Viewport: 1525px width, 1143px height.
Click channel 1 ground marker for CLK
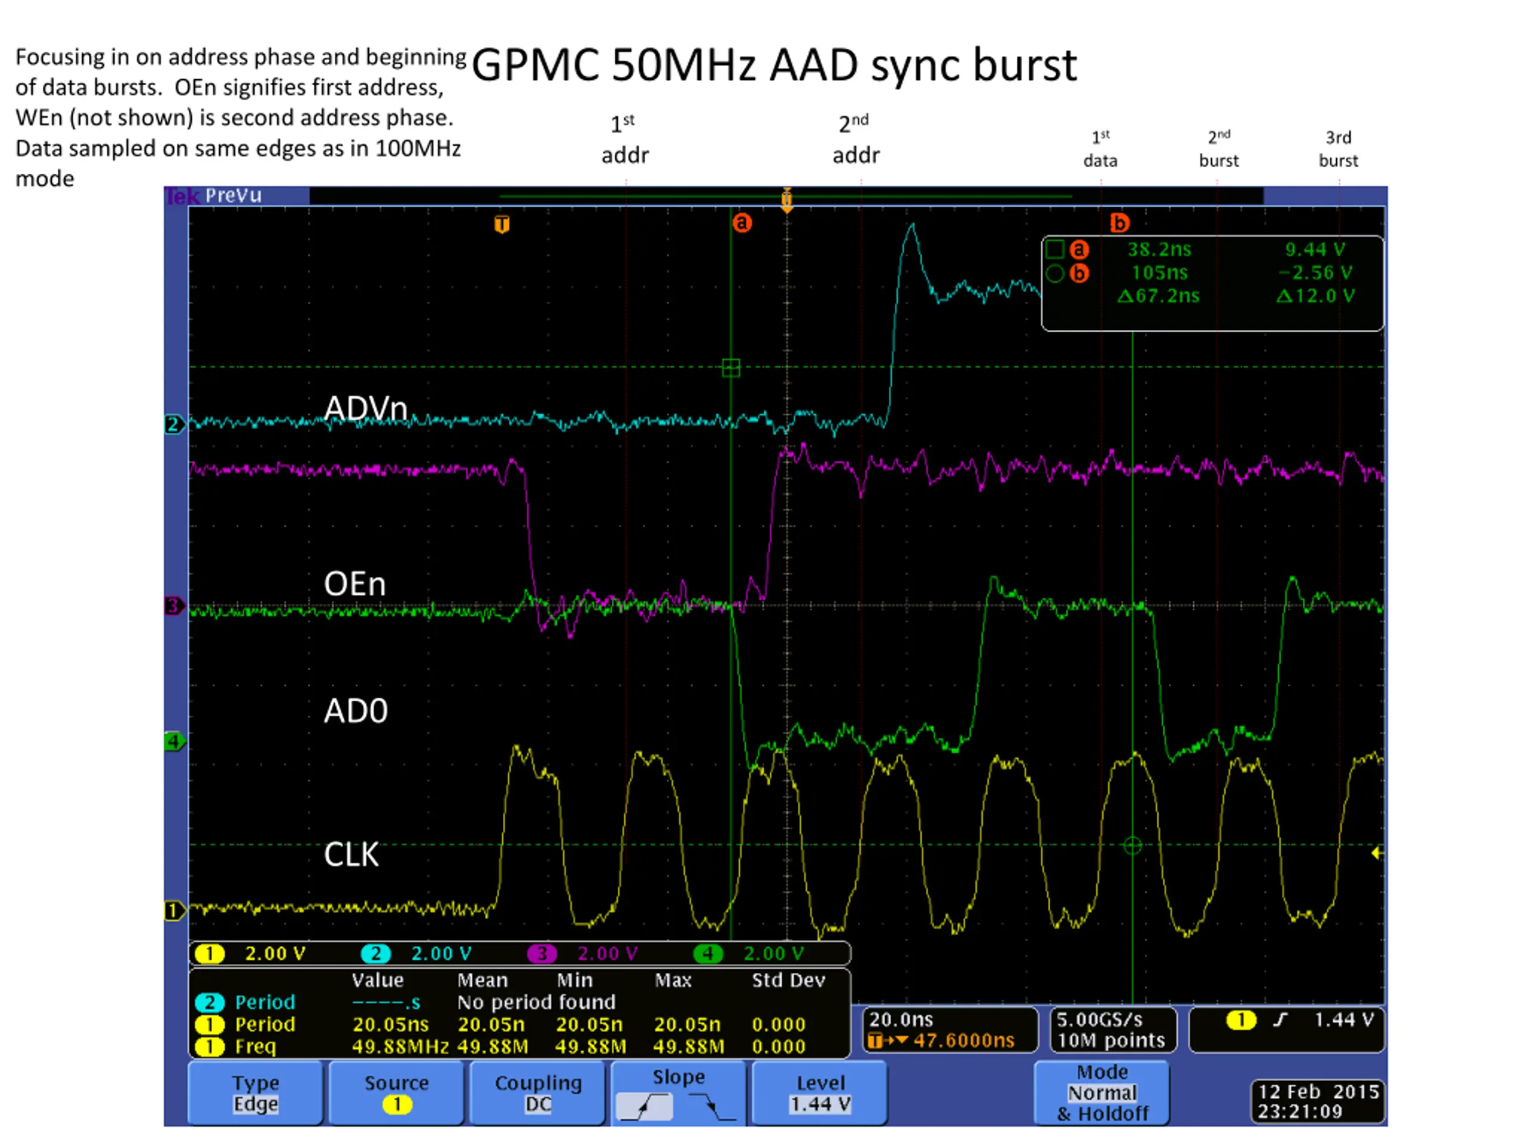(x=174, y=911)
